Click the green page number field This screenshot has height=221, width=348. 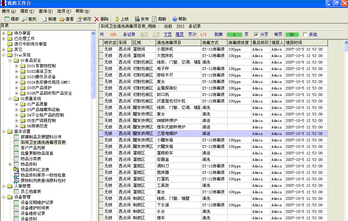pyautogui.click(x=234, y=34)
